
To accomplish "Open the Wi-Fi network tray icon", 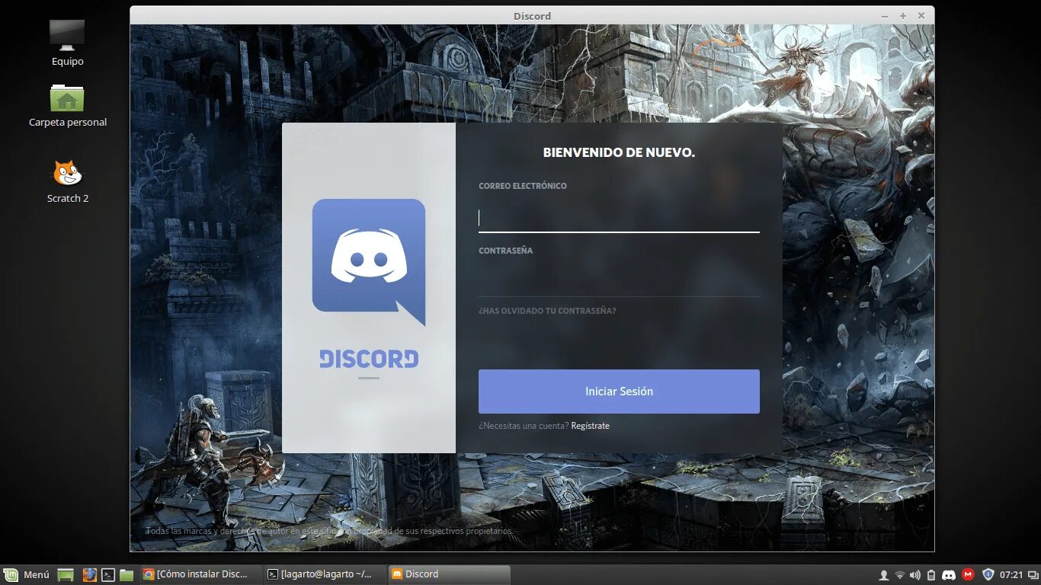I will coord(900,575).
